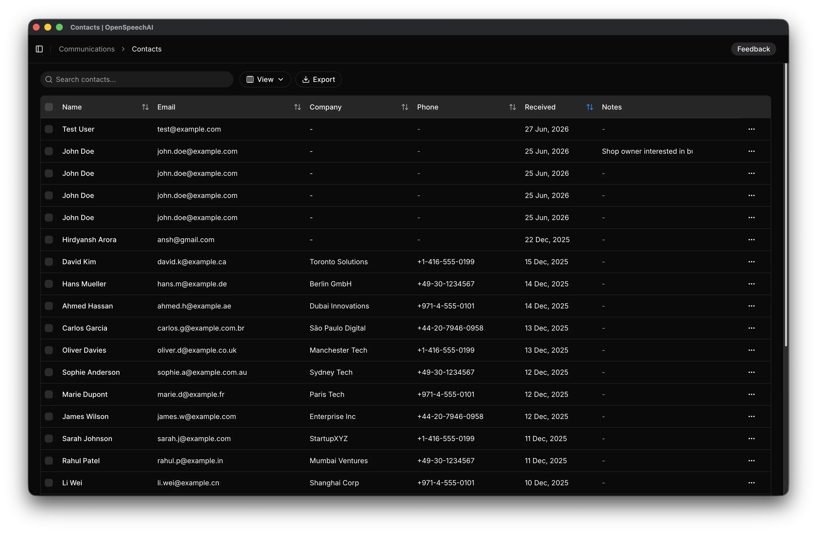Open row actions for Ahmed Hassan

[x=751, y=306]
